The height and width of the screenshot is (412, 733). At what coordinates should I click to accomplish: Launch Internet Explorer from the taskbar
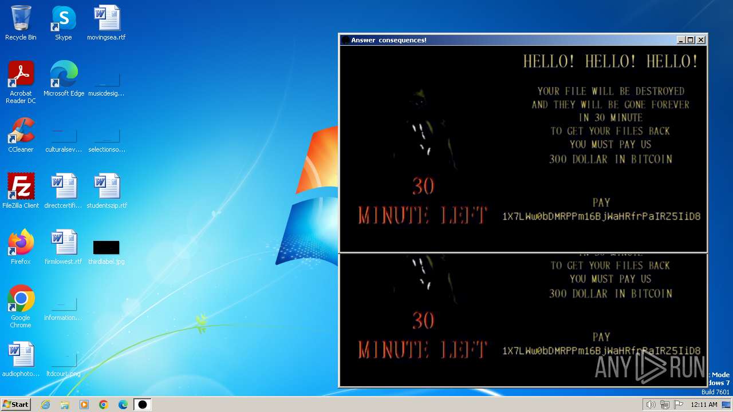(46, 405)
